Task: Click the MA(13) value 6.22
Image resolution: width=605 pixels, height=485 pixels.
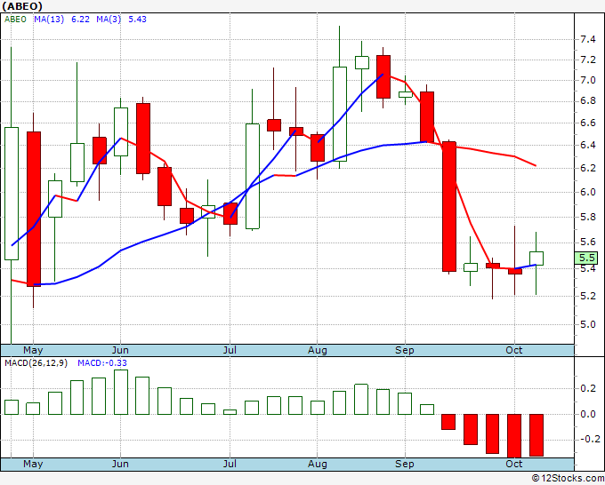Action: pyautogui.click(x=80, y=20)
